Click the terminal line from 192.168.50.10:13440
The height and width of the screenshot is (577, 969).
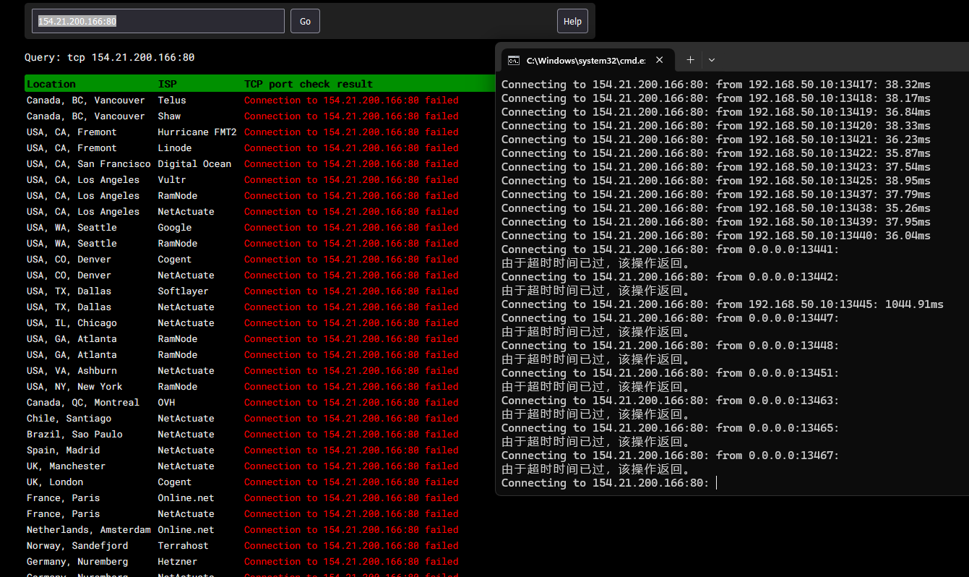[716, 236]
